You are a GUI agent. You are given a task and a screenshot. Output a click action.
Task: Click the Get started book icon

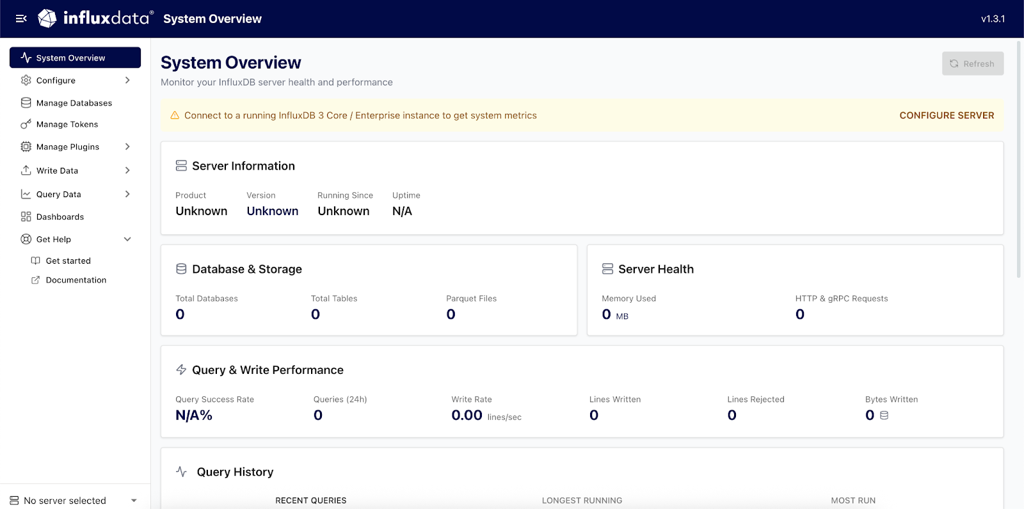tap(36, 261)
